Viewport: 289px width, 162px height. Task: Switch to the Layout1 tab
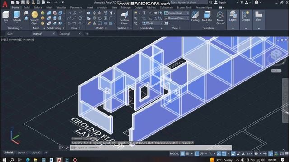22,153
